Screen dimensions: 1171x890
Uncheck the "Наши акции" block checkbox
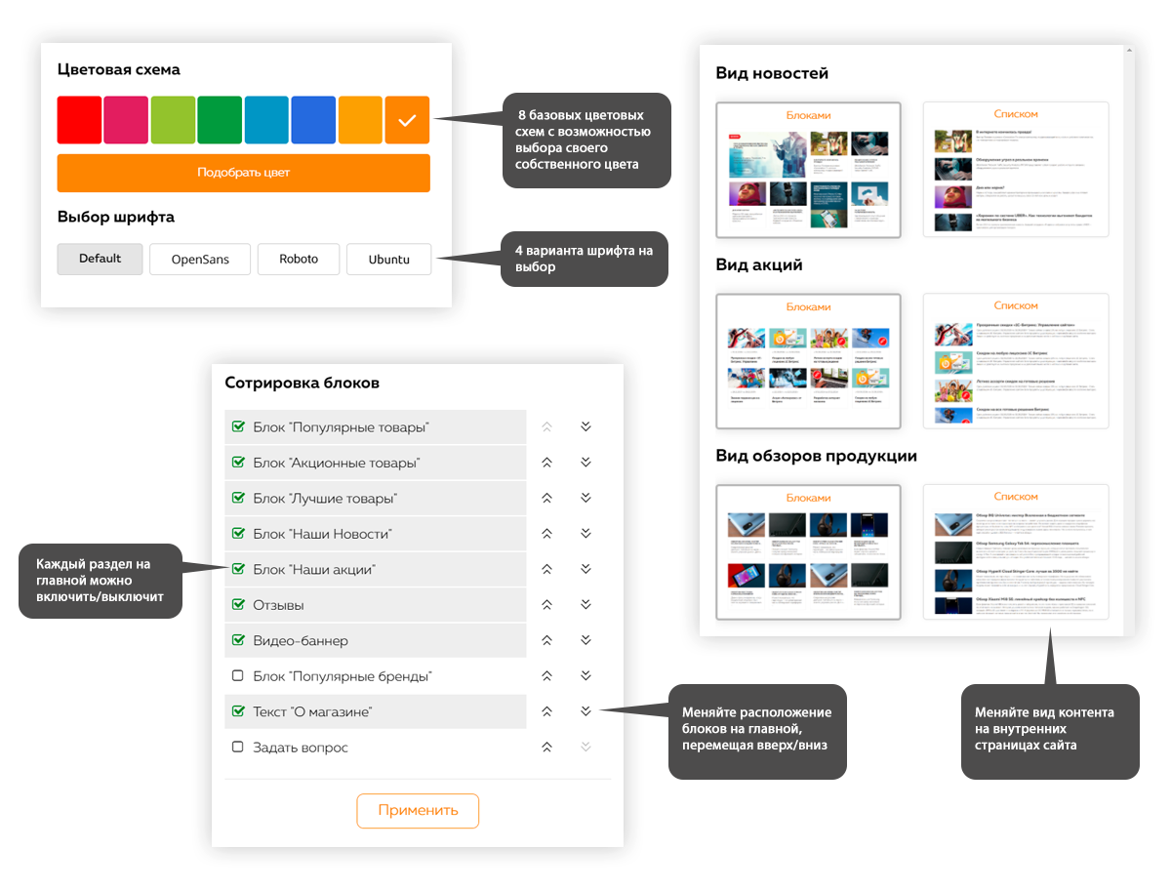coord(237,569)
